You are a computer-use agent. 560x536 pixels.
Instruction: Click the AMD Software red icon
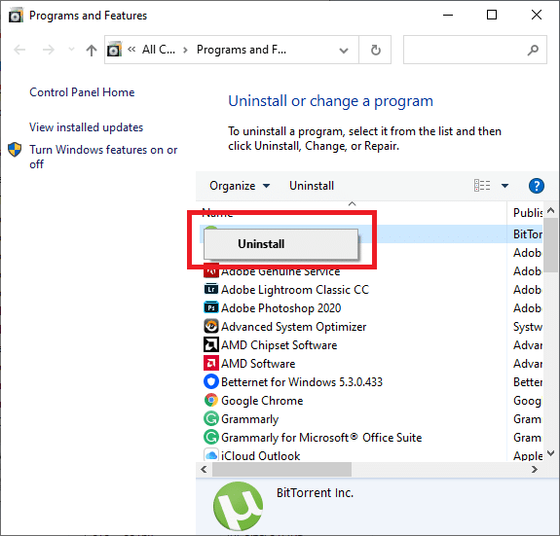coord(211,363)
